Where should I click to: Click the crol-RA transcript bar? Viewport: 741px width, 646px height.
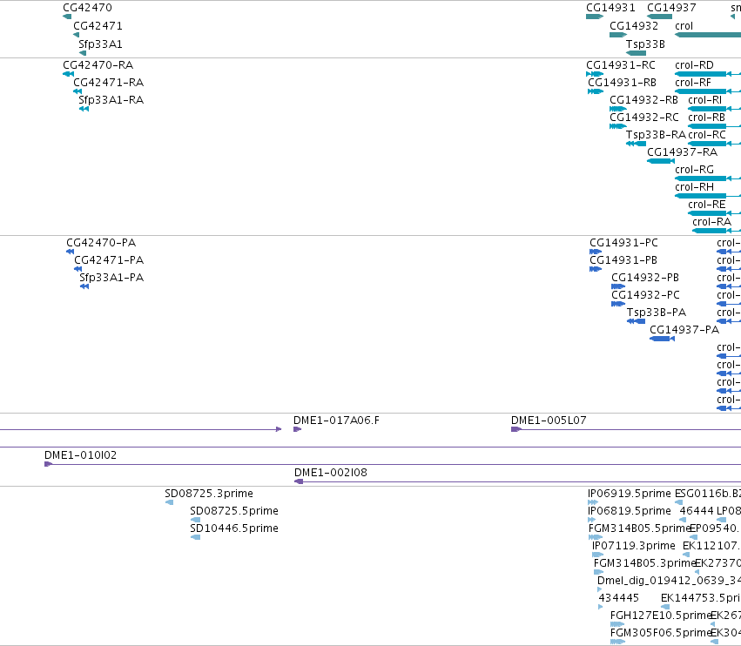tap(710, 231)
